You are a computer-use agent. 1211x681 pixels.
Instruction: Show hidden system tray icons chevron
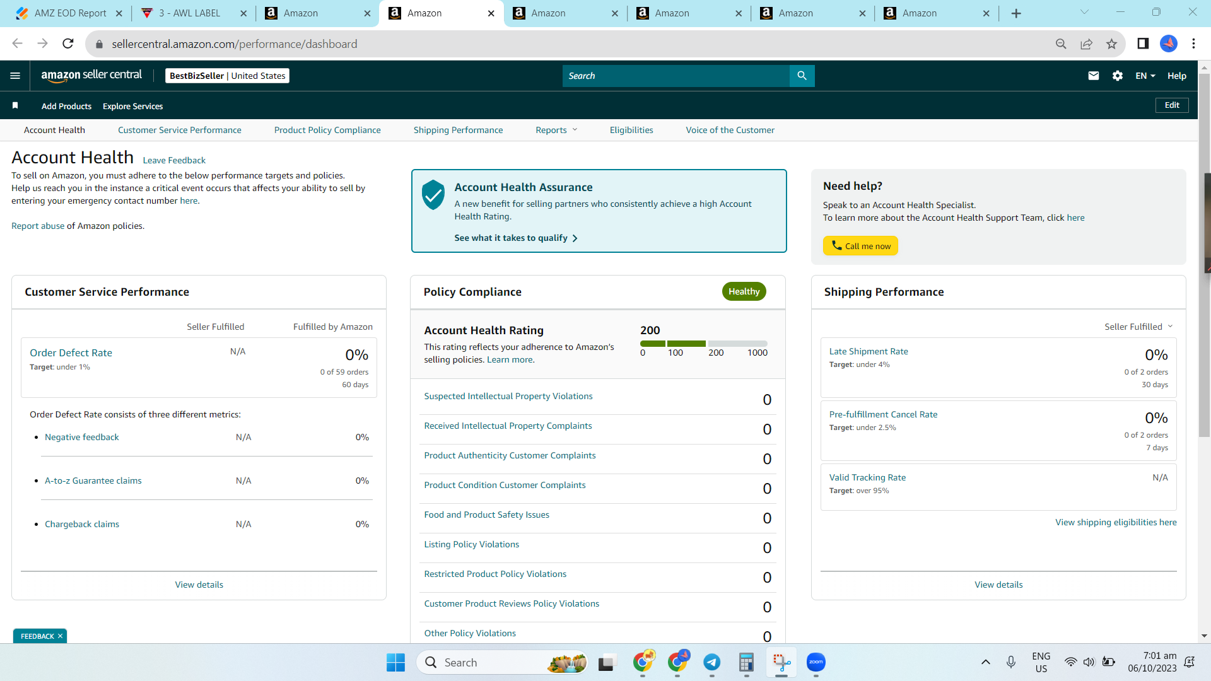click(x=986, y=662)
